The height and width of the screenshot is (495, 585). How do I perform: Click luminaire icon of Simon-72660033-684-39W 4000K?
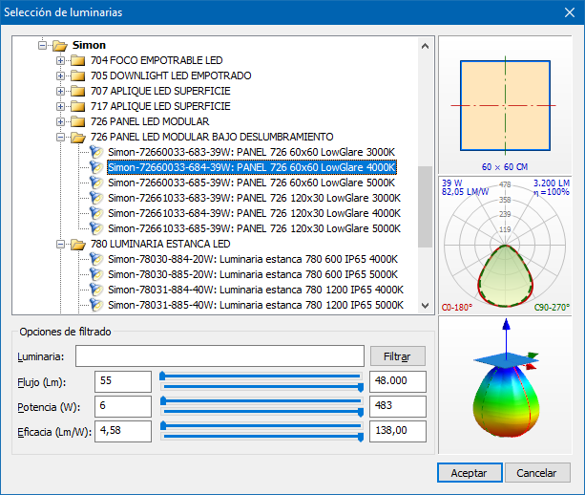[96, 167]
